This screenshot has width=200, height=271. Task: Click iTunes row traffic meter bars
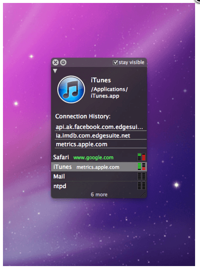(x=141, y=167)
